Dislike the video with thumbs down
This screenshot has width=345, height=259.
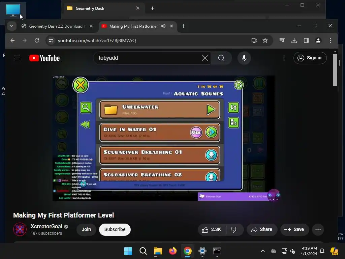coord(234,229)
